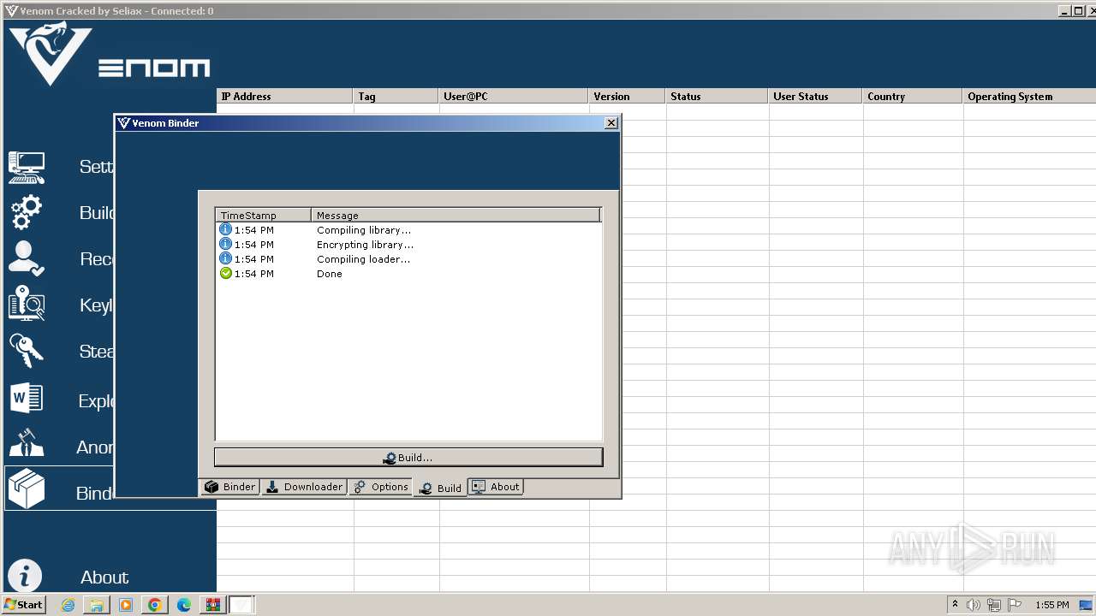1096x616 pixels.
Task: Launch Internet Explorer from taskbar
Action: click(x=68, y=605)
